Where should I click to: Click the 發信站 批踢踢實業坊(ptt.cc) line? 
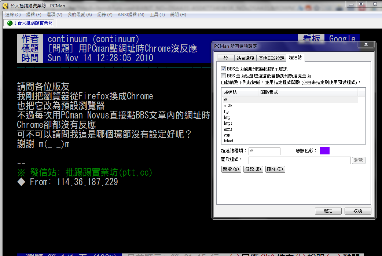85,172
